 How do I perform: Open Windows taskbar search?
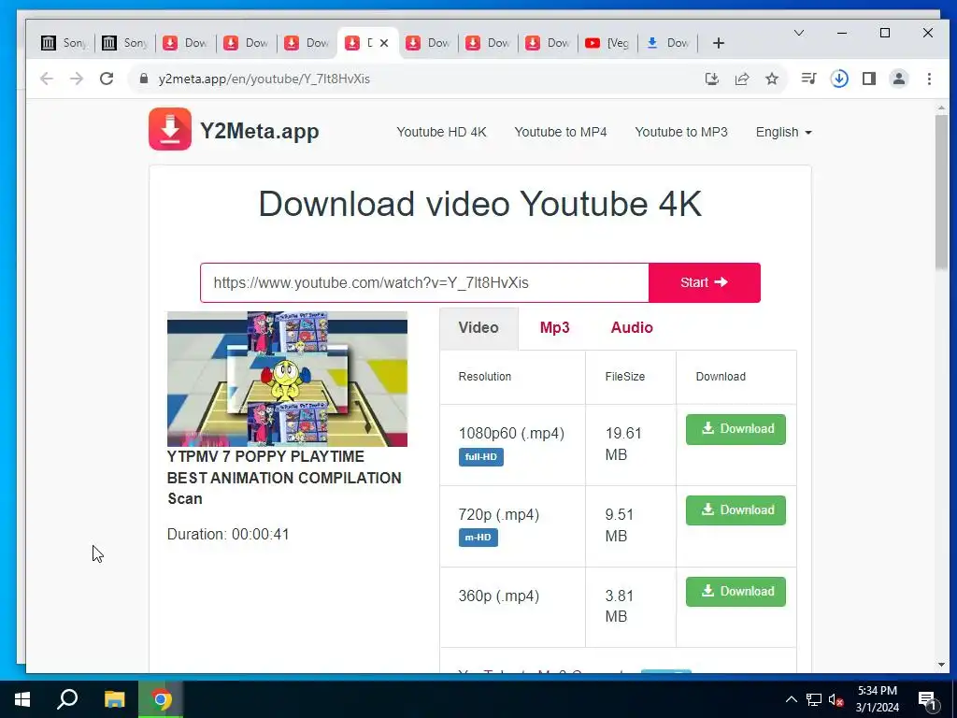[x=67, y=699]
